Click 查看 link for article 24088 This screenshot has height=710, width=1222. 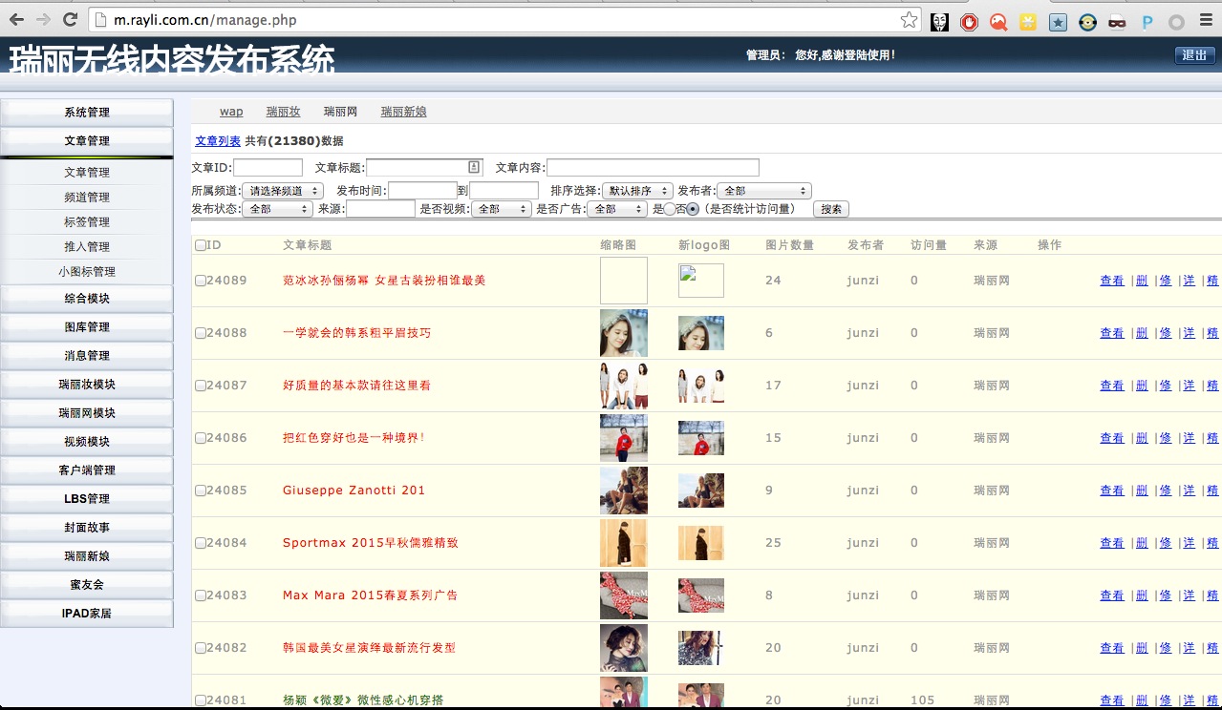coord(1112,333)
